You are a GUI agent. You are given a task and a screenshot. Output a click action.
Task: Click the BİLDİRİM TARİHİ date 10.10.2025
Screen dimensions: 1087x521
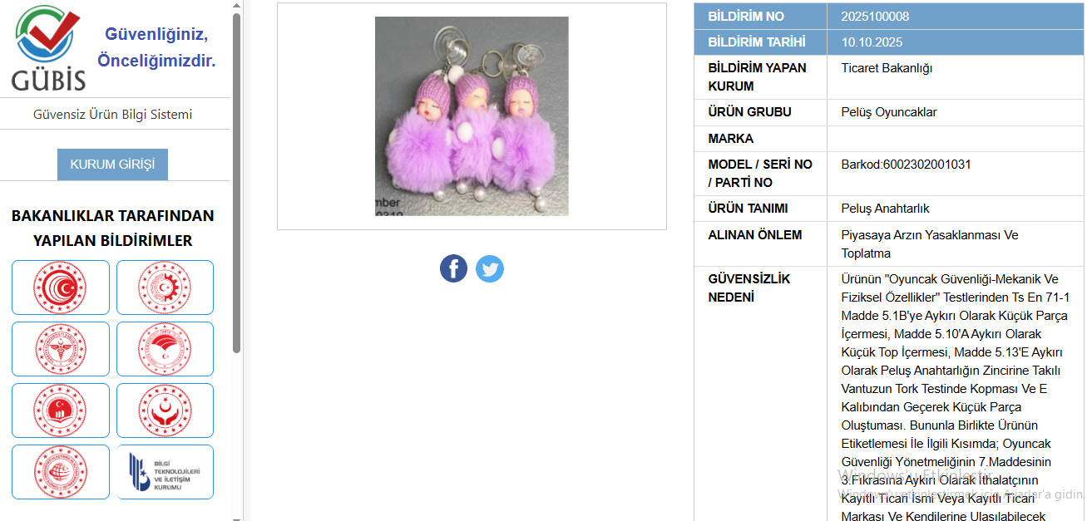[872, 42]
